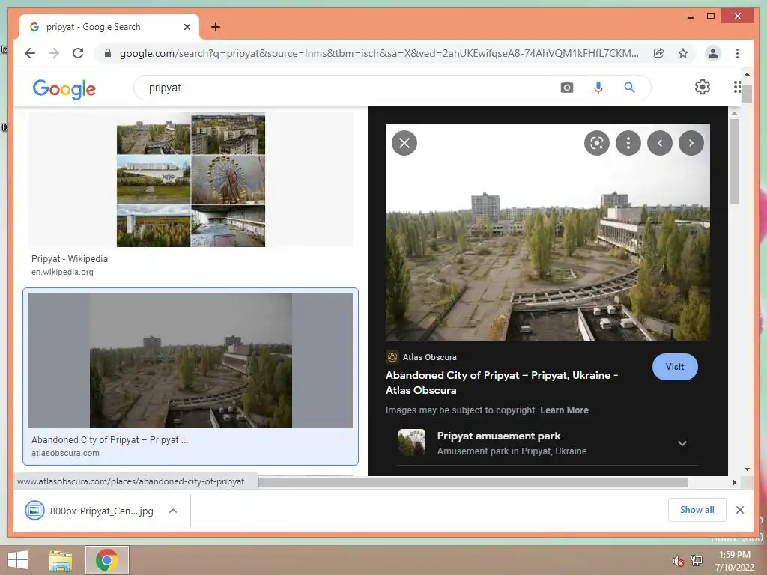Bookmark this page with the star icon
767x575 pixels.
coord(683,53)
